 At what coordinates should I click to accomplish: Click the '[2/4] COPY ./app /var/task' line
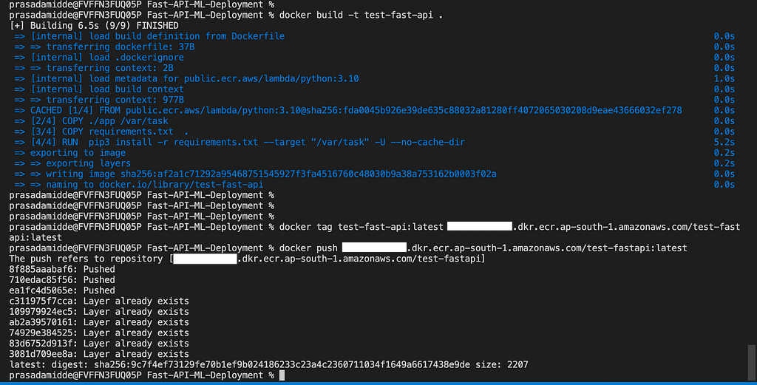click(100, 121)
